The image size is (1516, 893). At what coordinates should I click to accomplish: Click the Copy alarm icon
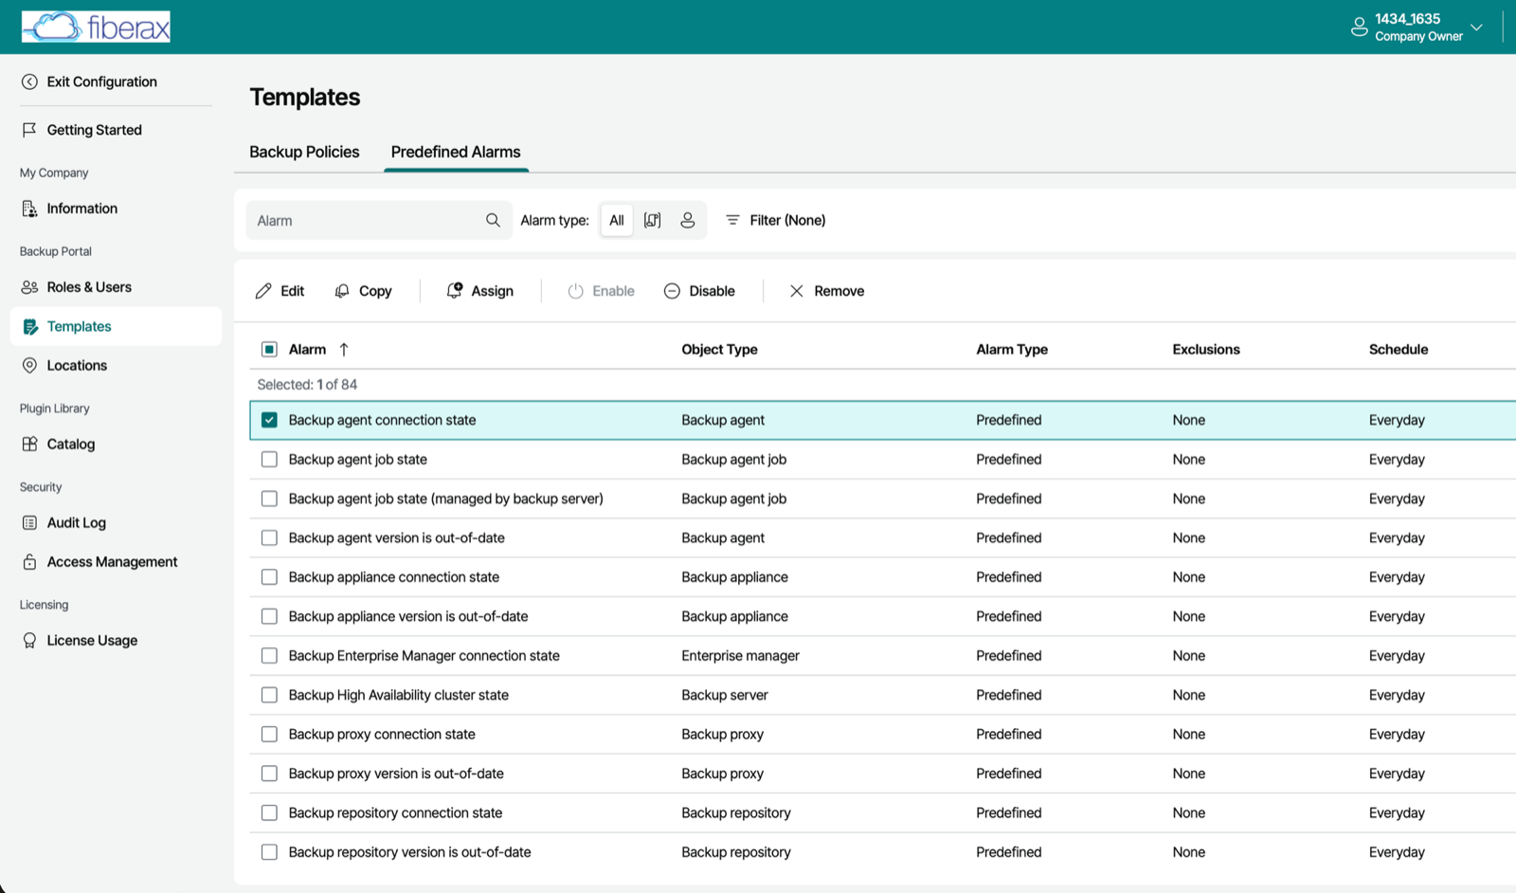pos(342,291)
